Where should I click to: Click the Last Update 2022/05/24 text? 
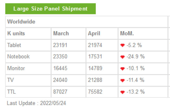(x=36, y=103)
